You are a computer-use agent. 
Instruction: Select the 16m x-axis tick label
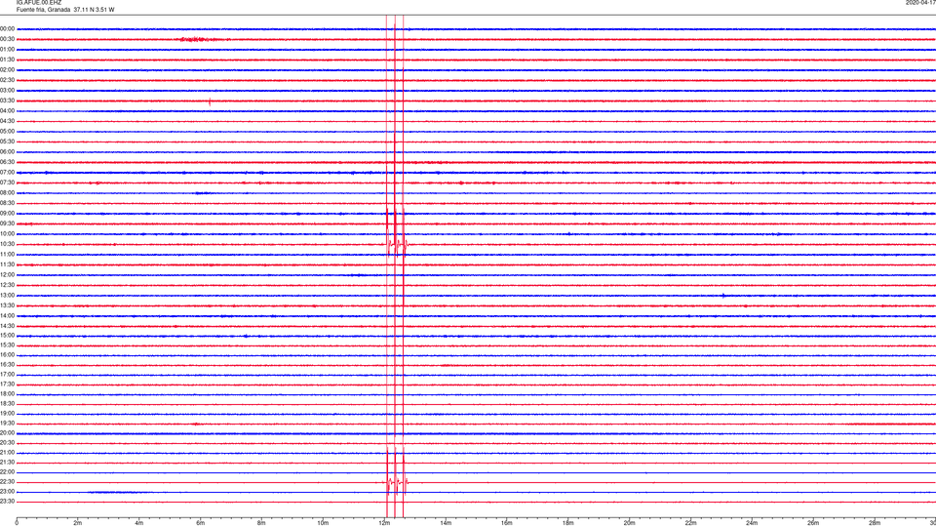(x=507, y=523)
